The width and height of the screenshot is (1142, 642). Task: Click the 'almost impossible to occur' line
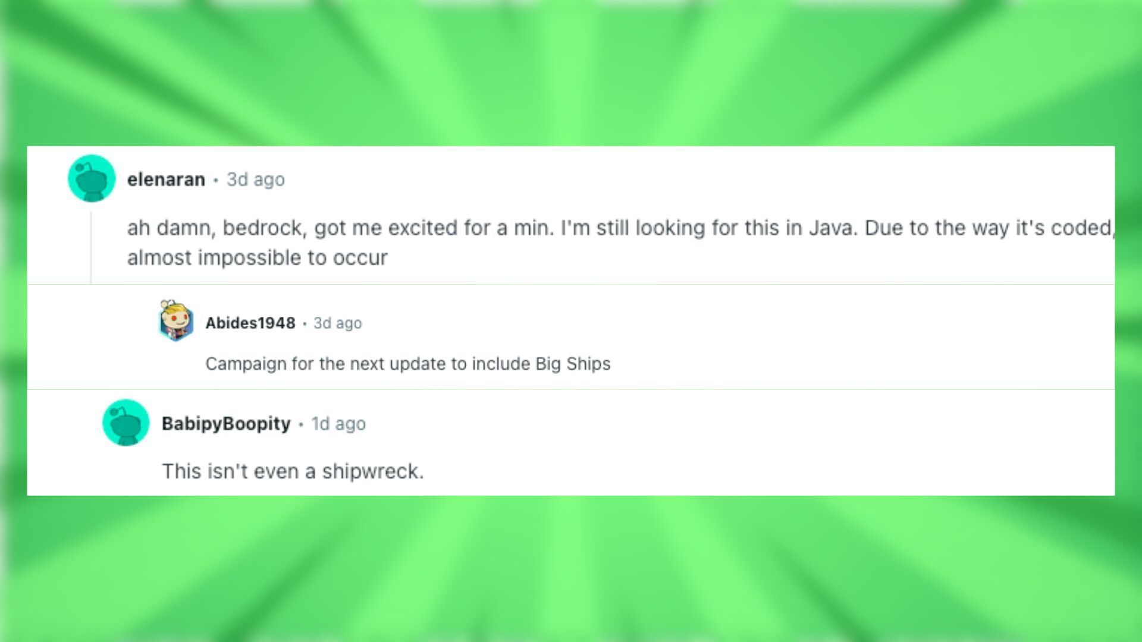(x=257, y=258)
